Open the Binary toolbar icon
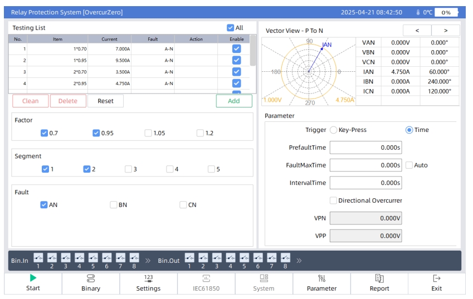Screen dimensions: 473x299 point(91,278)
